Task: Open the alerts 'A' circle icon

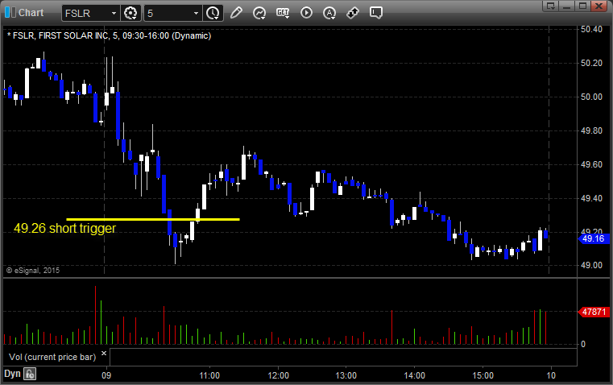Action: click(x=329, y=13)
